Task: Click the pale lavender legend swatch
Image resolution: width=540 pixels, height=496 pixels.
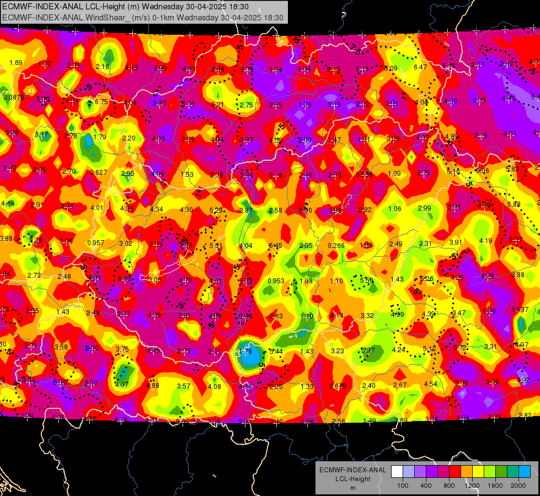Action: pos(408,472)
